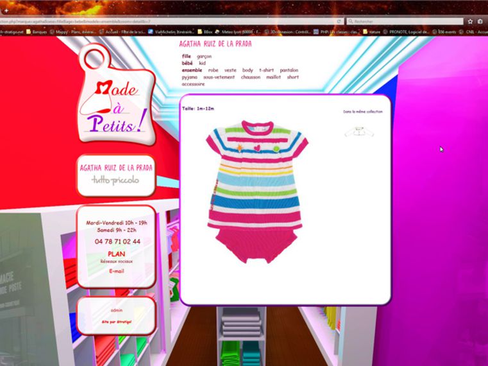This screenshot has width=488, height=366.
Task: Open the Réseaux sociaux link
Action: click(x=117, y=261)
